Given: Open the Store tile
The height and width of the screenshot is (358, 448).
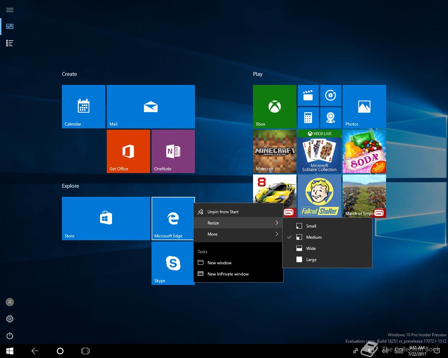Looking at the screenshot, I should (106, 219).
